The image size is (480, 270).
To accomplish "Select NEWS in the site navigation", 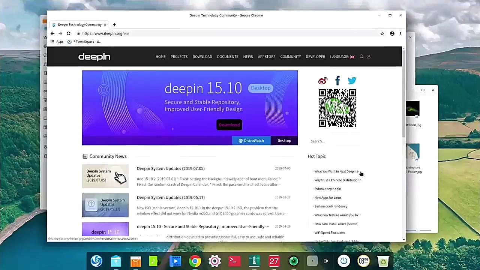I will pos(248,57).
